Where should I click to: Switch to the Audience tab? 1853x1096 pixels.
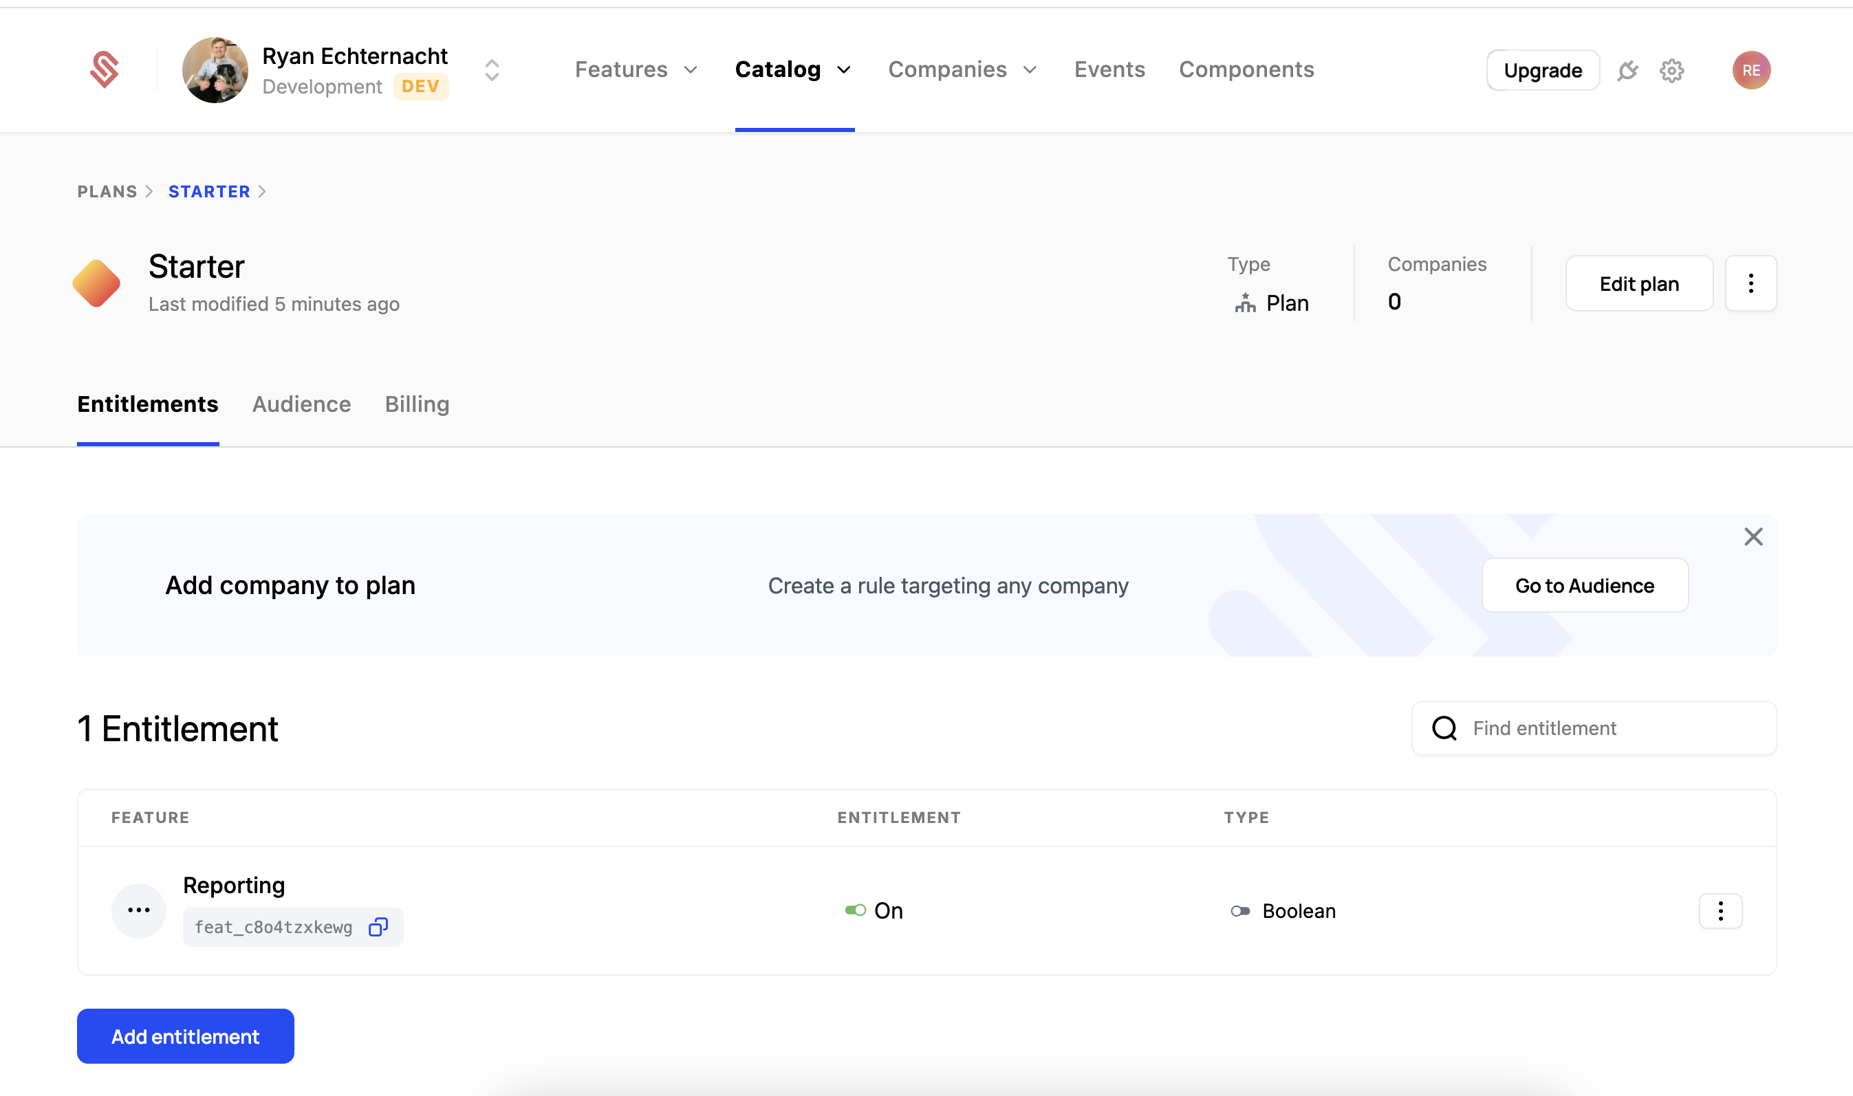(301, 404)
